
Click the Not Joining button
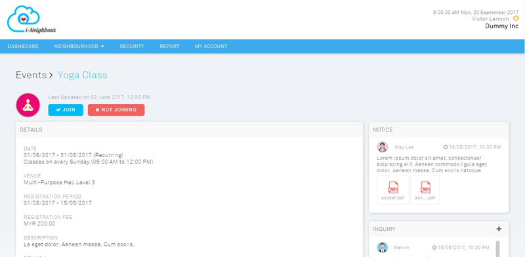coord(116,110)
